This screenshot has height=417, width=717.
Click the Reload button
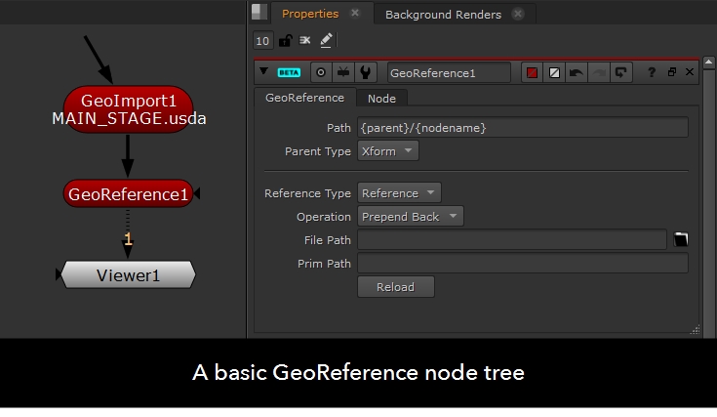tap(395, 287)
